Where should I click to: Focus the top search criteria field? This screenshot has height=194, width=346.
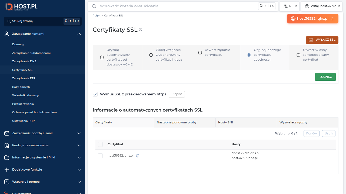point(178,6)
